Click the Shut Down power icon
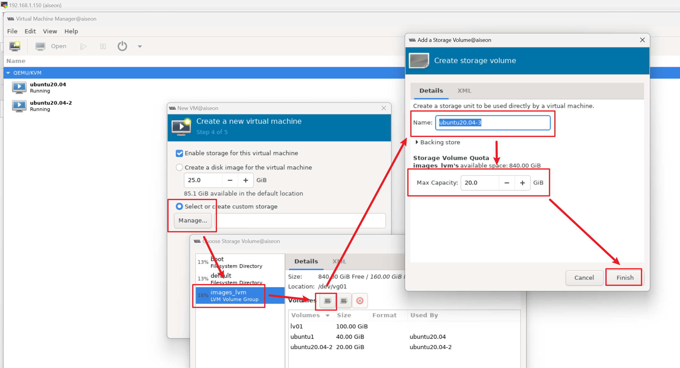The height and width of the screenshot is (368, 680). pos(122,46)
